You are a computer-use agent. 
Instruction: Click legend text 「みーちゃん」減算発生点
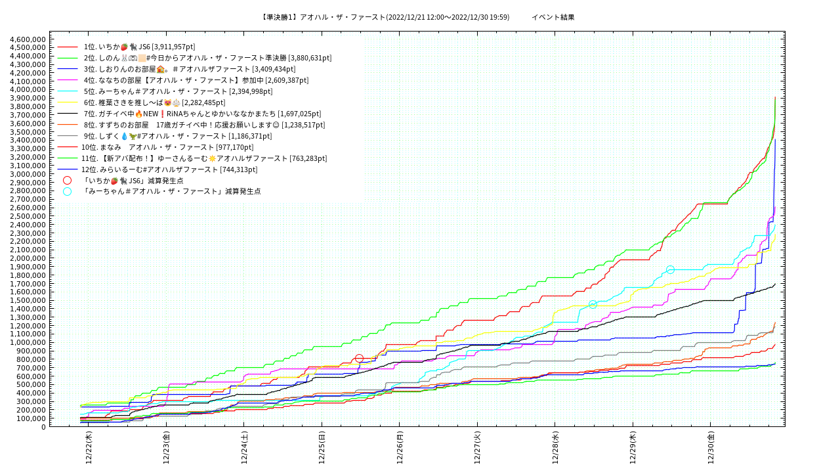pyautogui.click(x=171, y=192)
